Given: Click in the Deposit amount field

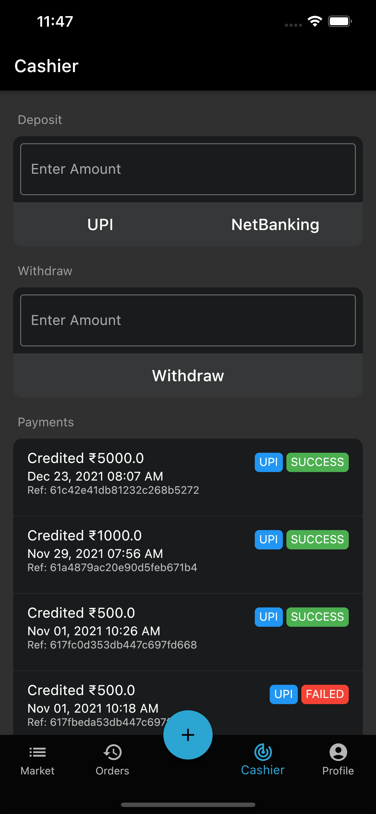Looking at the screenshot, I should click(x=188, y=169).
